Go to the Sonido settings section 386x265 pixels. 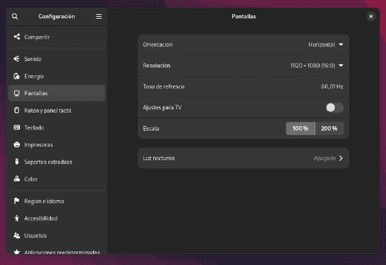pos(57,59)
